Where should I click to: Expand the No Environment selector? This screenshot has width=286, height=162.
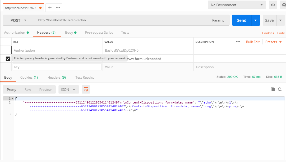click(237, 5)
